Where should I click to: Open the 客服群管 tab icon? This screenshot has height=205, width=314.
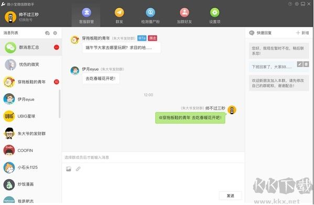tap(86, 13)
